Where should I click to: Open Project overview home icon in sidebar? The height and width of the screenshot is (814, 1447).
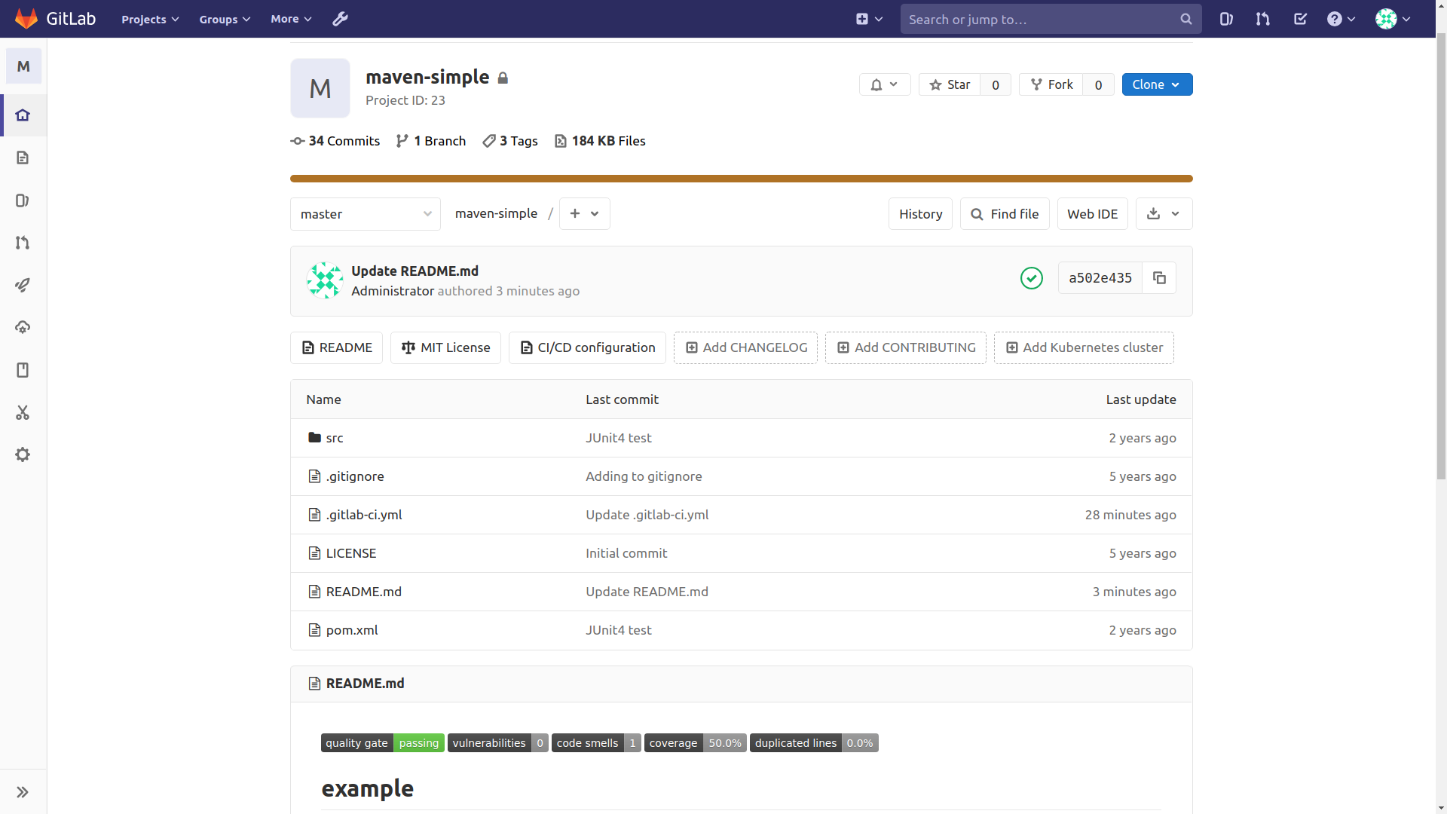[x=23, y=115]
